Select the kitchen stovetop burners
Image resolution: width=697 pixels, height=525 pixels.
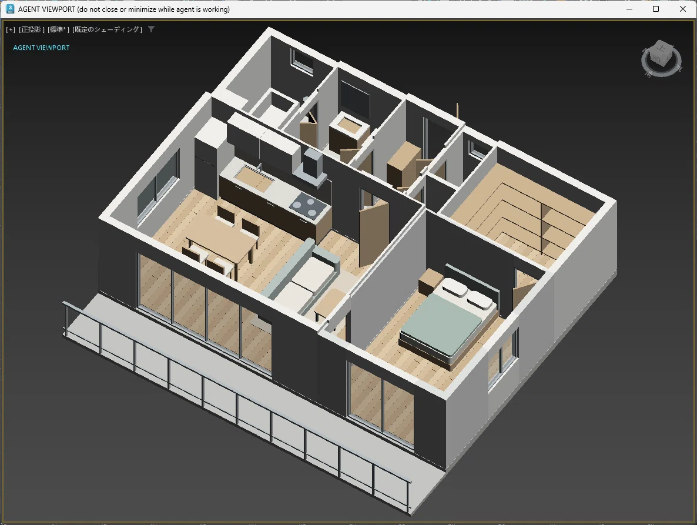(307, 205)
